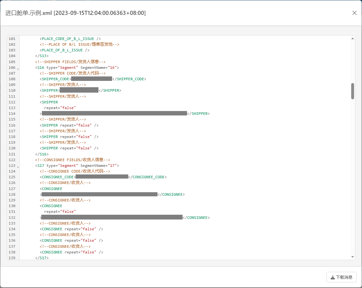The width and height of the screenshot is (362, 288).
Task: Collapse the S16 segment at line 106
Action: point(18,68)
